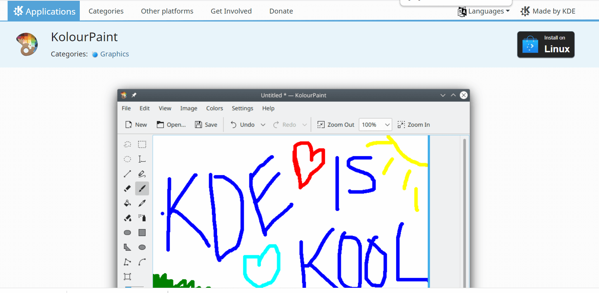Viewport: 599px width, 293px height.
Task: Click Zoom In in the toolbar
Action: (x=414, y=125)
